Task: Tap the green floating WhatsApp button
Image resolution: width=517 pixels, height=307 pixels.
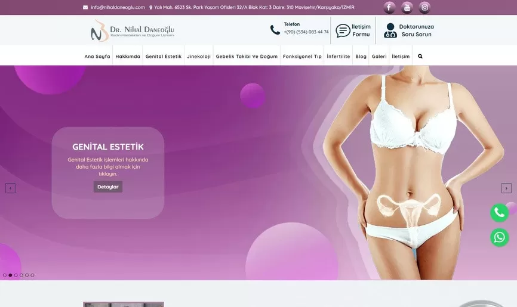Action: click(x=500, y=237)
